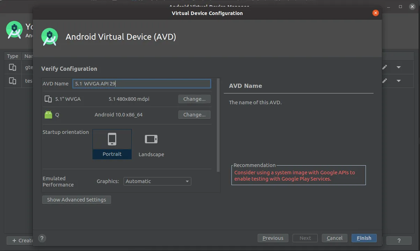
Task: Select Portrait startup orientation
Action: [112, 144]
